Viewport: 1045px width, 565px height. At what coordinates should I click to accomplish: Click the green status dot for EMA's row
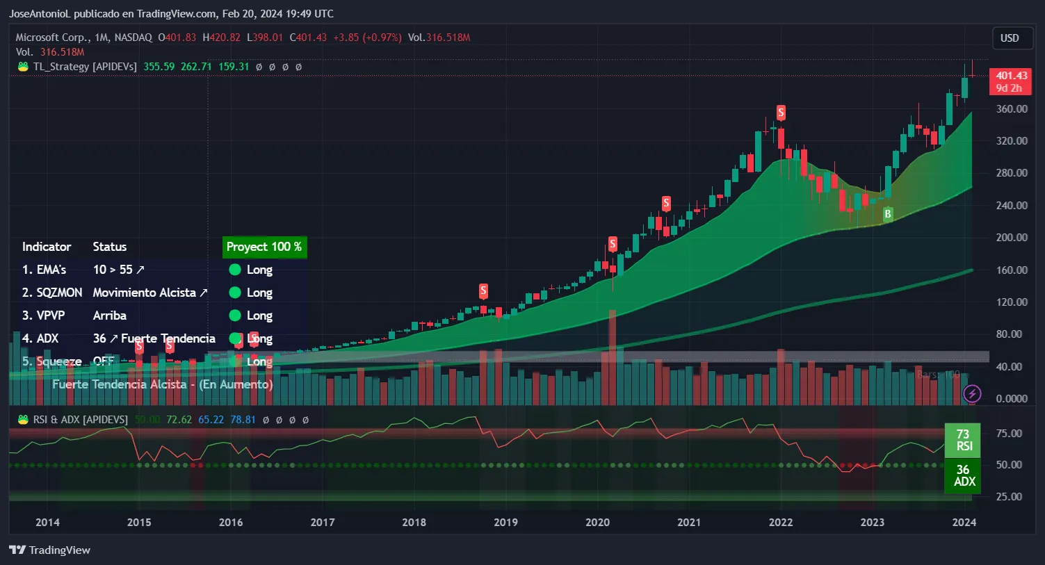pos(235,270)
